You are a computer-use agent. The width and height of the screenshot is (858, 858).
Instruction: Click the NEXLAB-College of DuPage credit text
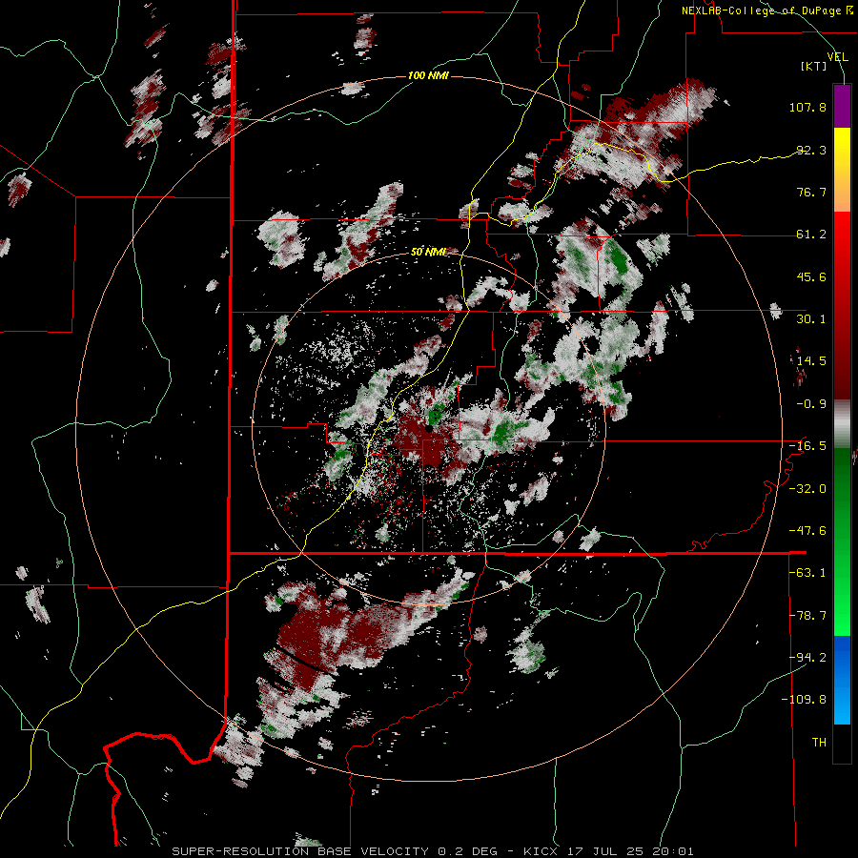click(x=766, y=10)
